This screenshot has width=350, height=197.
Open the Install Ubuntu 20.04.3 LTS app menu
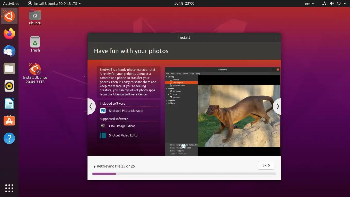(55, 3)
